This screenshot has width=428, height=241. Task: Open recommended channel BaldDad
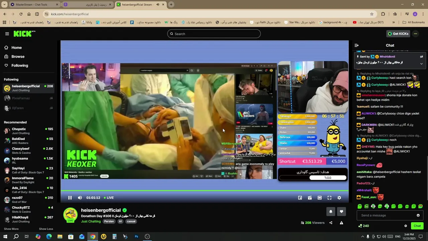[28, 141]
